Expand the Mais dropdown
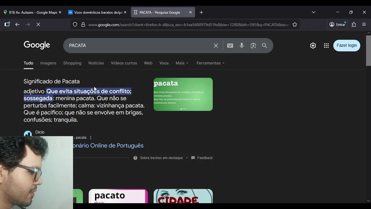The image size is (371, 209). coord(182,63)
